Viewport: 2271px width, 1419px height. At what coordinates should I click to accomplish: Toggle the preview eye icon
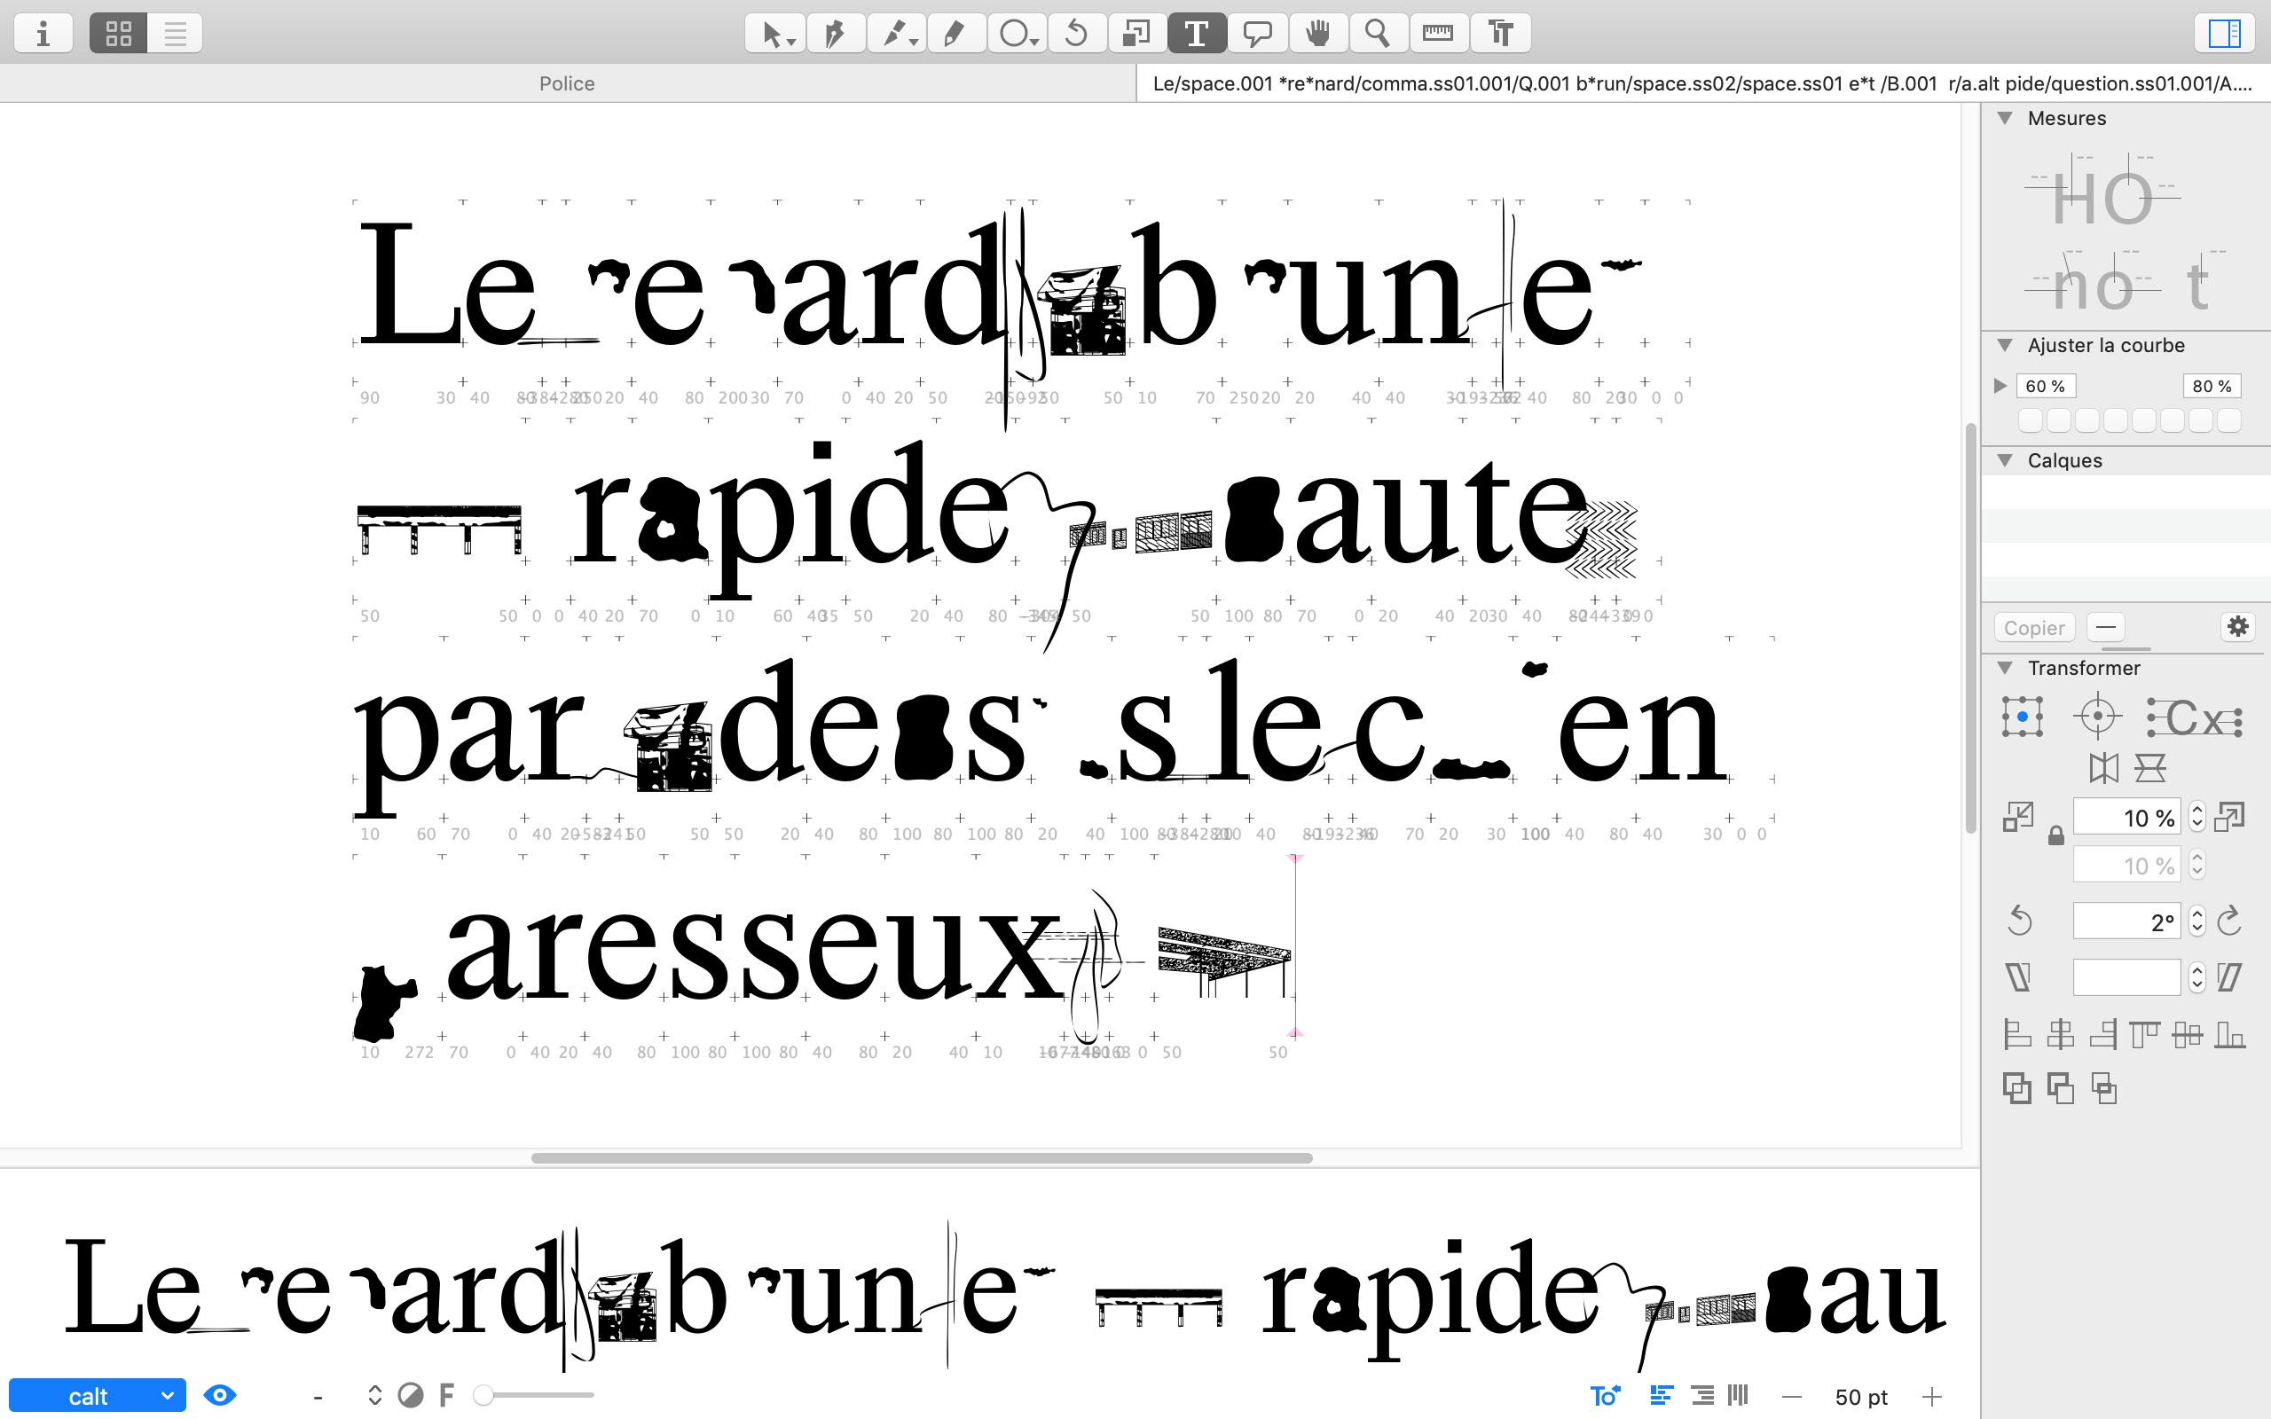pyautogui.click(x=220, y=1396)
